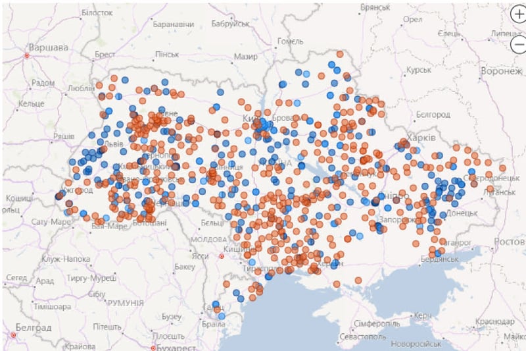
Task: Select the easternmost orange point near Сєвєродонецьк
Action: (502, 168)
